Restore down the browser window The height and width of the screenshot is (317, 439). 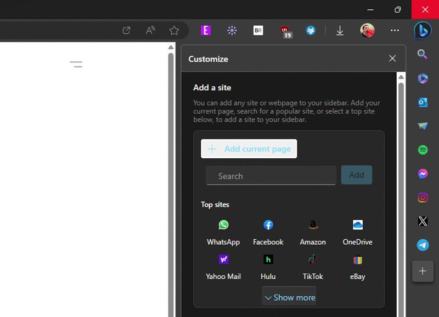[397, 9]
